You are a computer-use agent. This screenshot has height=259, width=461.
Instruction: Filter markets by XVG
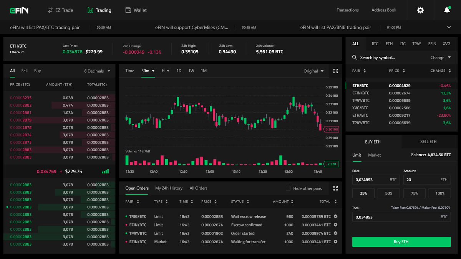pyautogui.click(x=446, y=44)
